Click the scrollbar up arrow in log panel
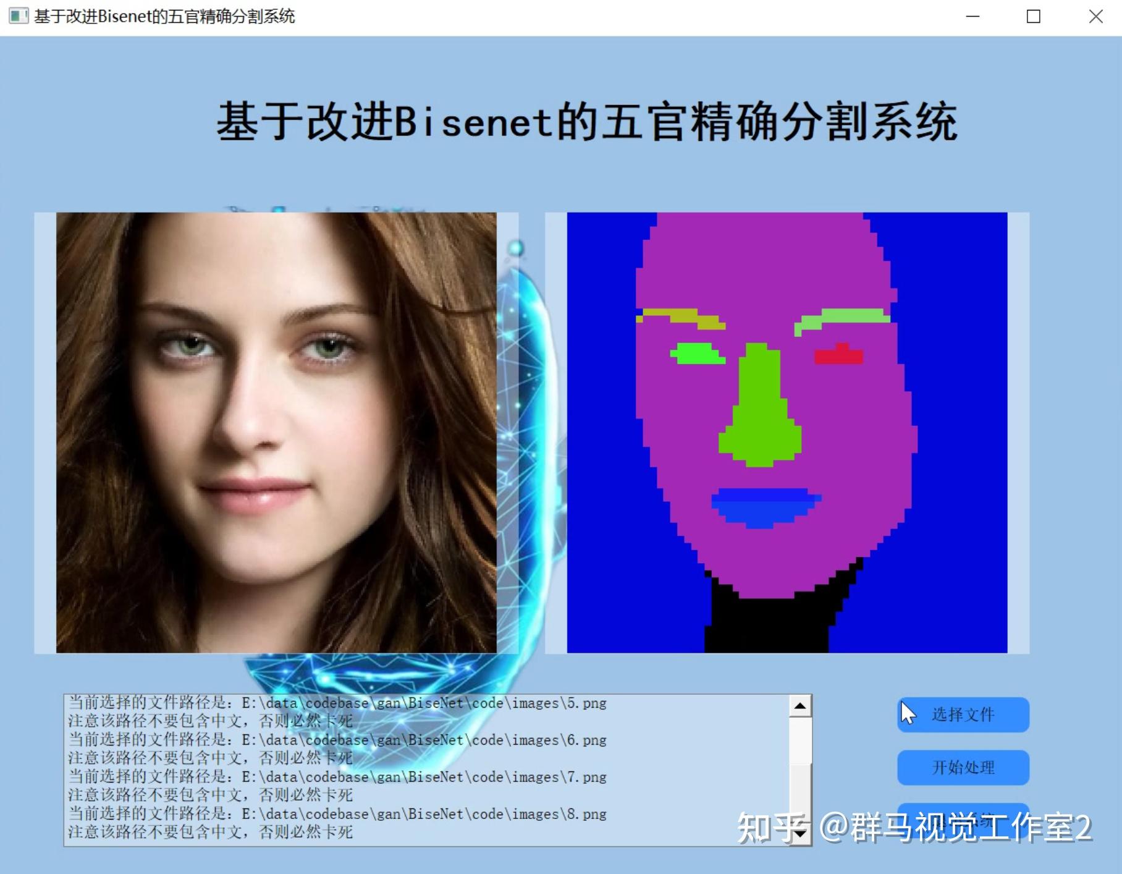1122x874 pixels. coord(800,706)
